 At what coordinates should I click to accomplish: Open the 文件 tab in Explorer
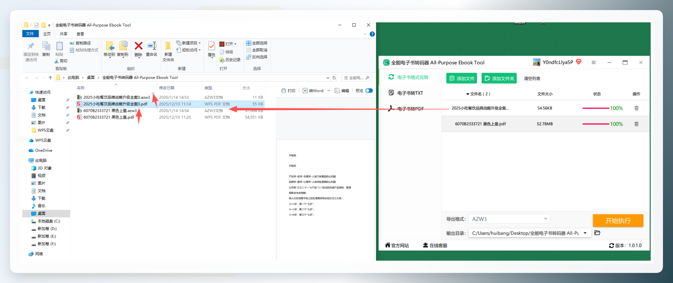pos(30,34)
